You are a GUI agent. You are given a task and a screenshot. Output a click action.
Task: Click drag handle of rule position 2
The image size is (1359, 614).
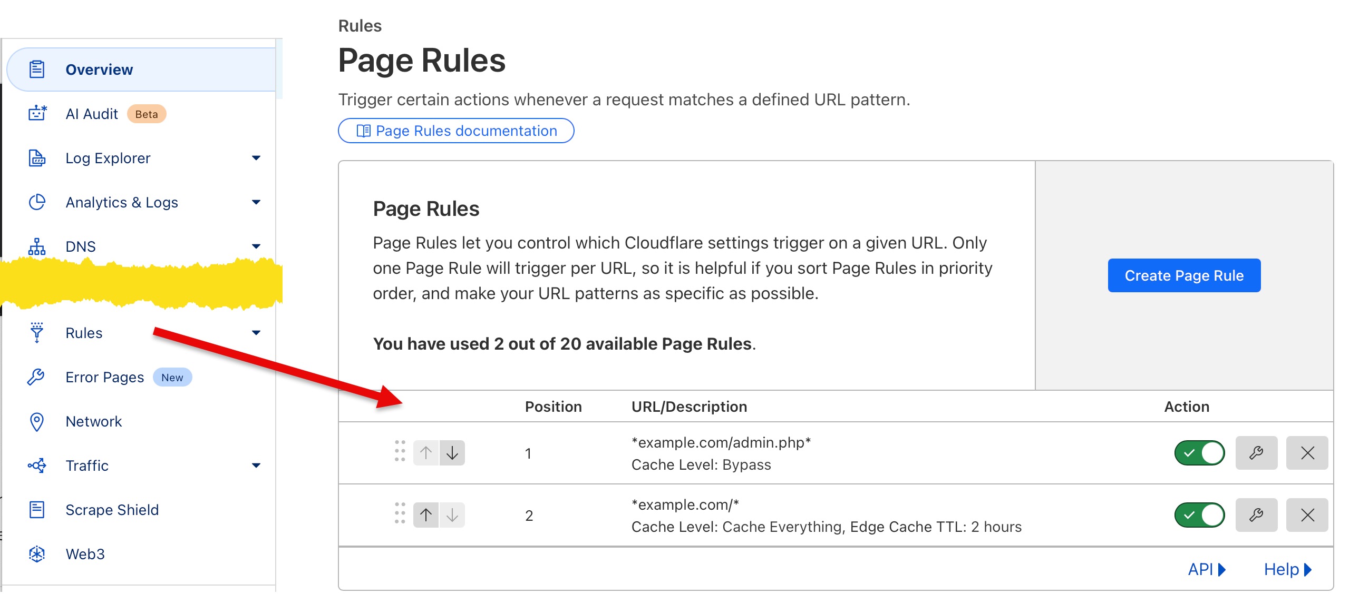400,513
